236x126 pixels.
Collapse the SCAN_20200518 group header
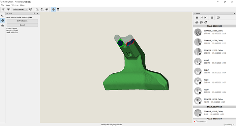point(214,107)
